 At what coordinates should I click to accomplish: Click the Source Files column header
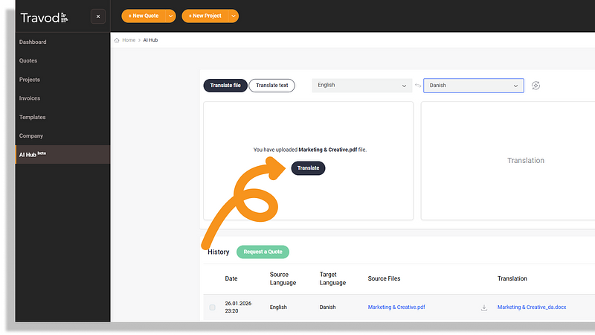[x=384, y=278]
